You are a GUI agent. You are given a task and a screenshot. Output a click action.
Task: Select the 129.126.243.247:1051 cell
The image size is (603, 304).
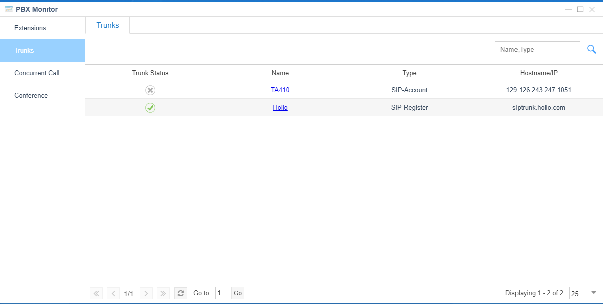[x=539, y=90]
